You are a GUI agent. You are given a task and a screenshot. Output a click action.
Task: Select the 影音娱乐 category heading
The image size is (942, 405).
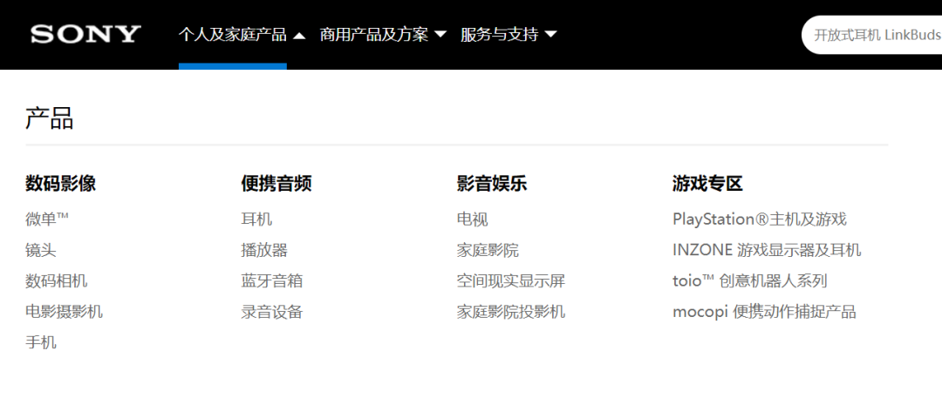492,184
